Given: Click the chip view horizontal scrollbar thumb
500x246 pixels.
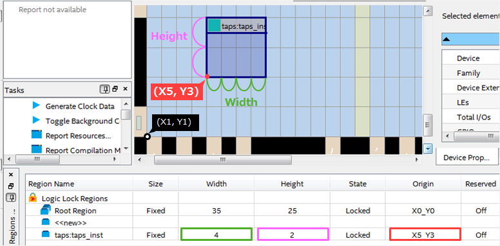Looking at the screenshot, I should [x=222, y=160].
